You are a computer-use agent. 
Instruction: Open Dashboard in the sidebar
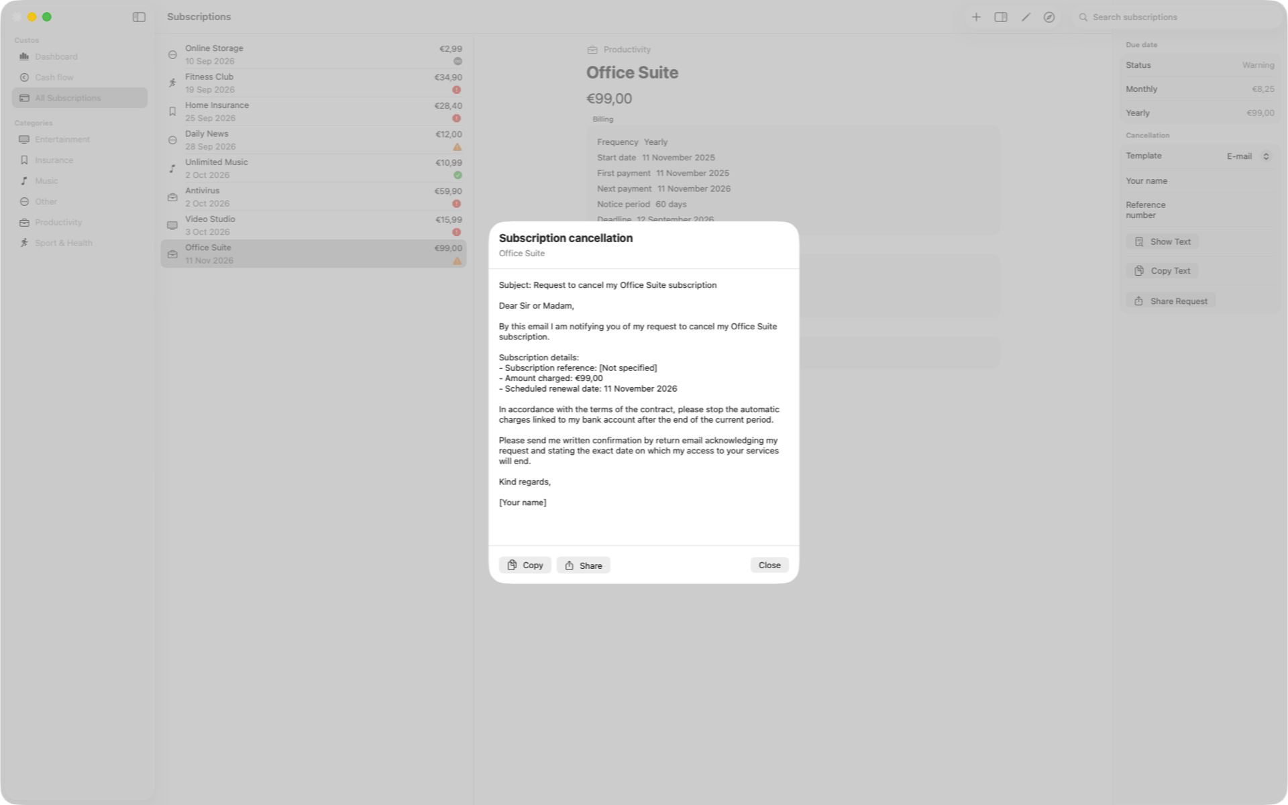click(x=80, y=56)
